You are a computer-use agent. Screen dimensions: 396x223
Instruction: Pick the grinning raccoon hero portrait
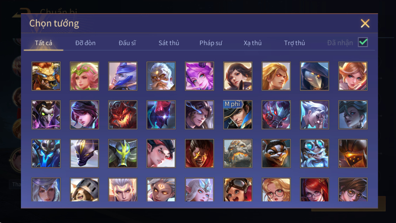[x=276, y=153]
